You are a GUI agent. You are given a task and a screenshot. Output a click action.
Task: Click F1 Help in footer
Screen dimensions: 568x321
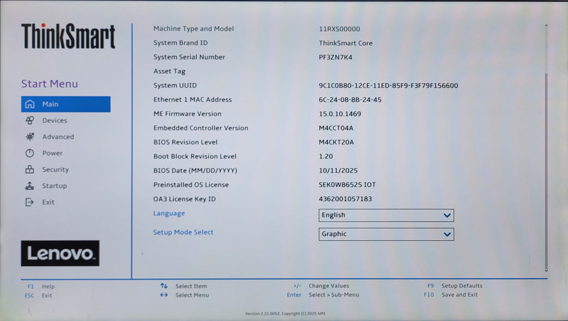pyautogui.click(x=41, y=286)
